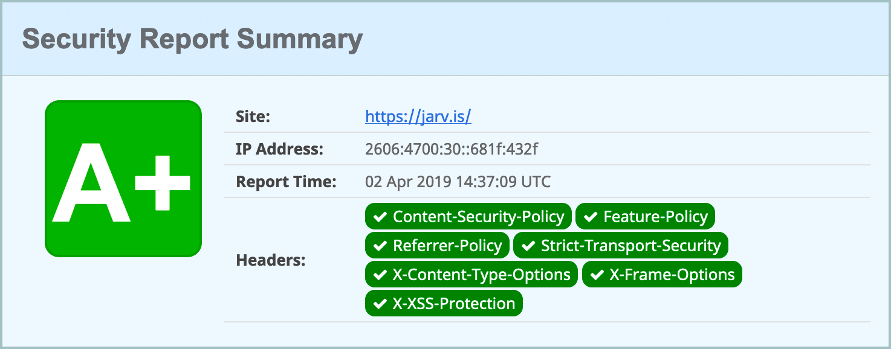This screenshot has width=891, height=349.
Task: Click the checkmark on Content-Security-Policy badge
Action: point(380,216)
